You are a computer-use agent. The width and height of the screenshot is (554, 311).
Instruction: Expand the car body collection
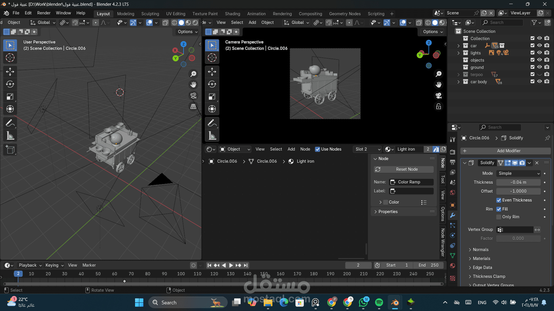[x=458, y=82]
